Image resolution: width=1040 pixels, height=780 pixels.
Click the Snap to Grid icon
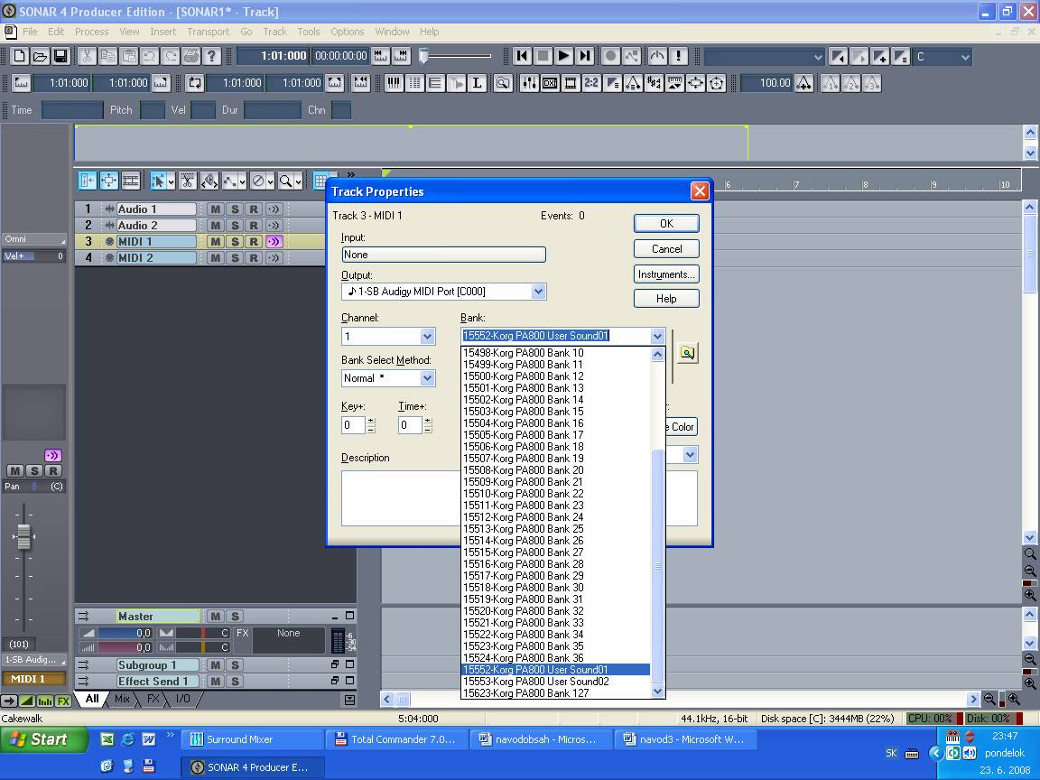coord(321,181)
